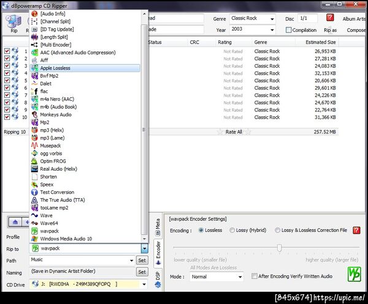Uncheck track 5 checkbox

7,80
